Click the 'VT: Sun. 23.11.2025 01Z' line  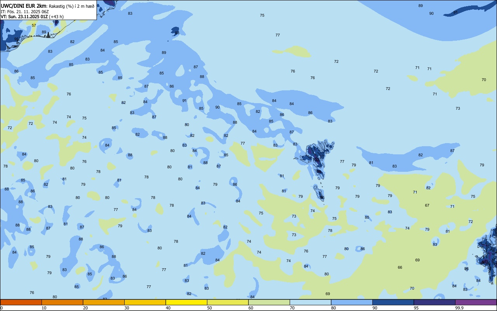[24, 17]
